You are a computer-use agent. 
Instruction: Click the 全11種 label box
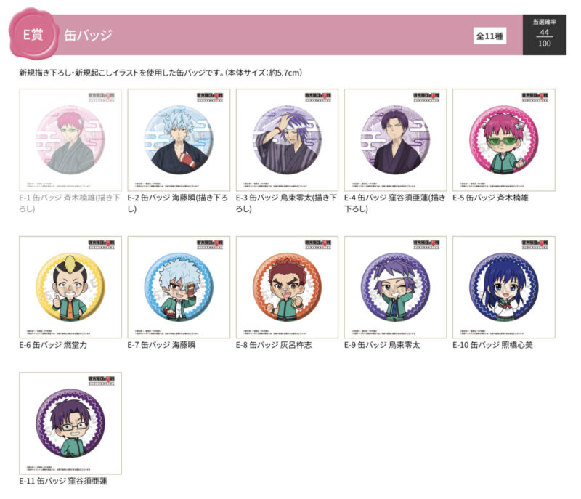tap(489, 36)
